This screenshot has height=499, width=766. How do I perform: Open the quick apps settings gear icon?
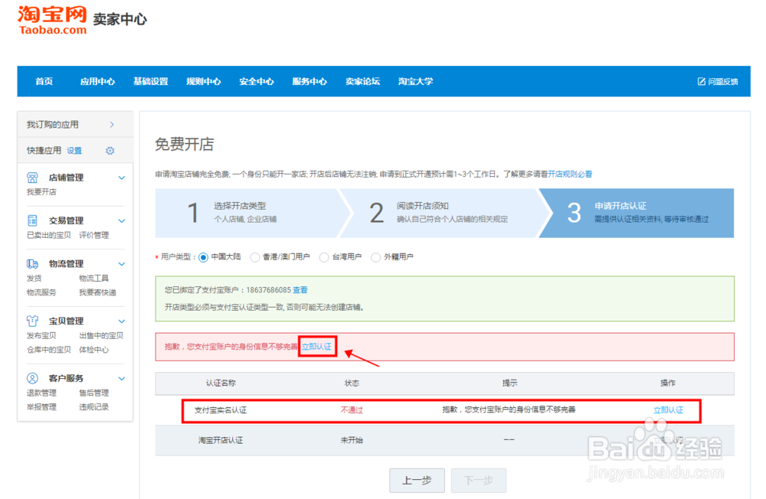tap(110, 151)
